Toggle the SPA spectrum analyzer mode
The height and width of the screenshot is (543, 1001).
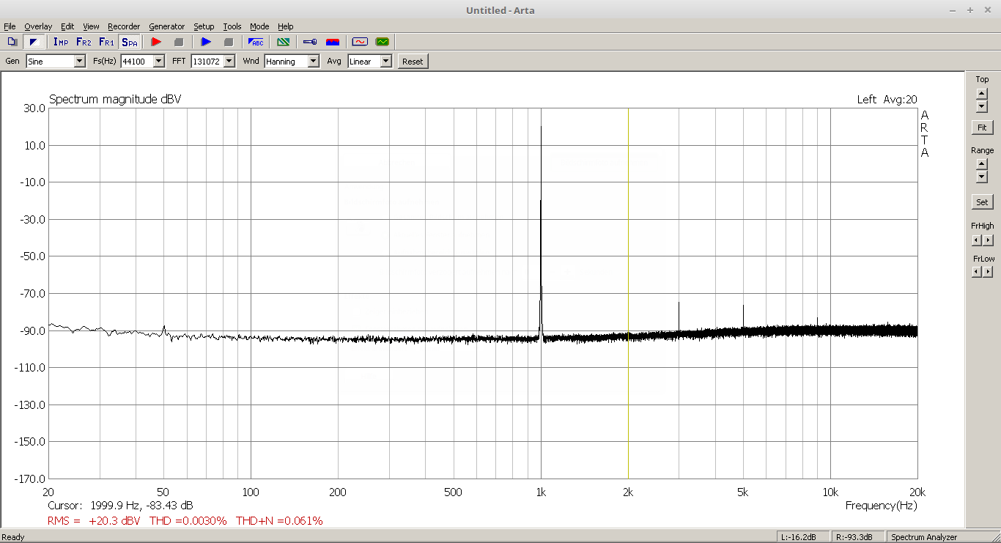pos(129,42)
